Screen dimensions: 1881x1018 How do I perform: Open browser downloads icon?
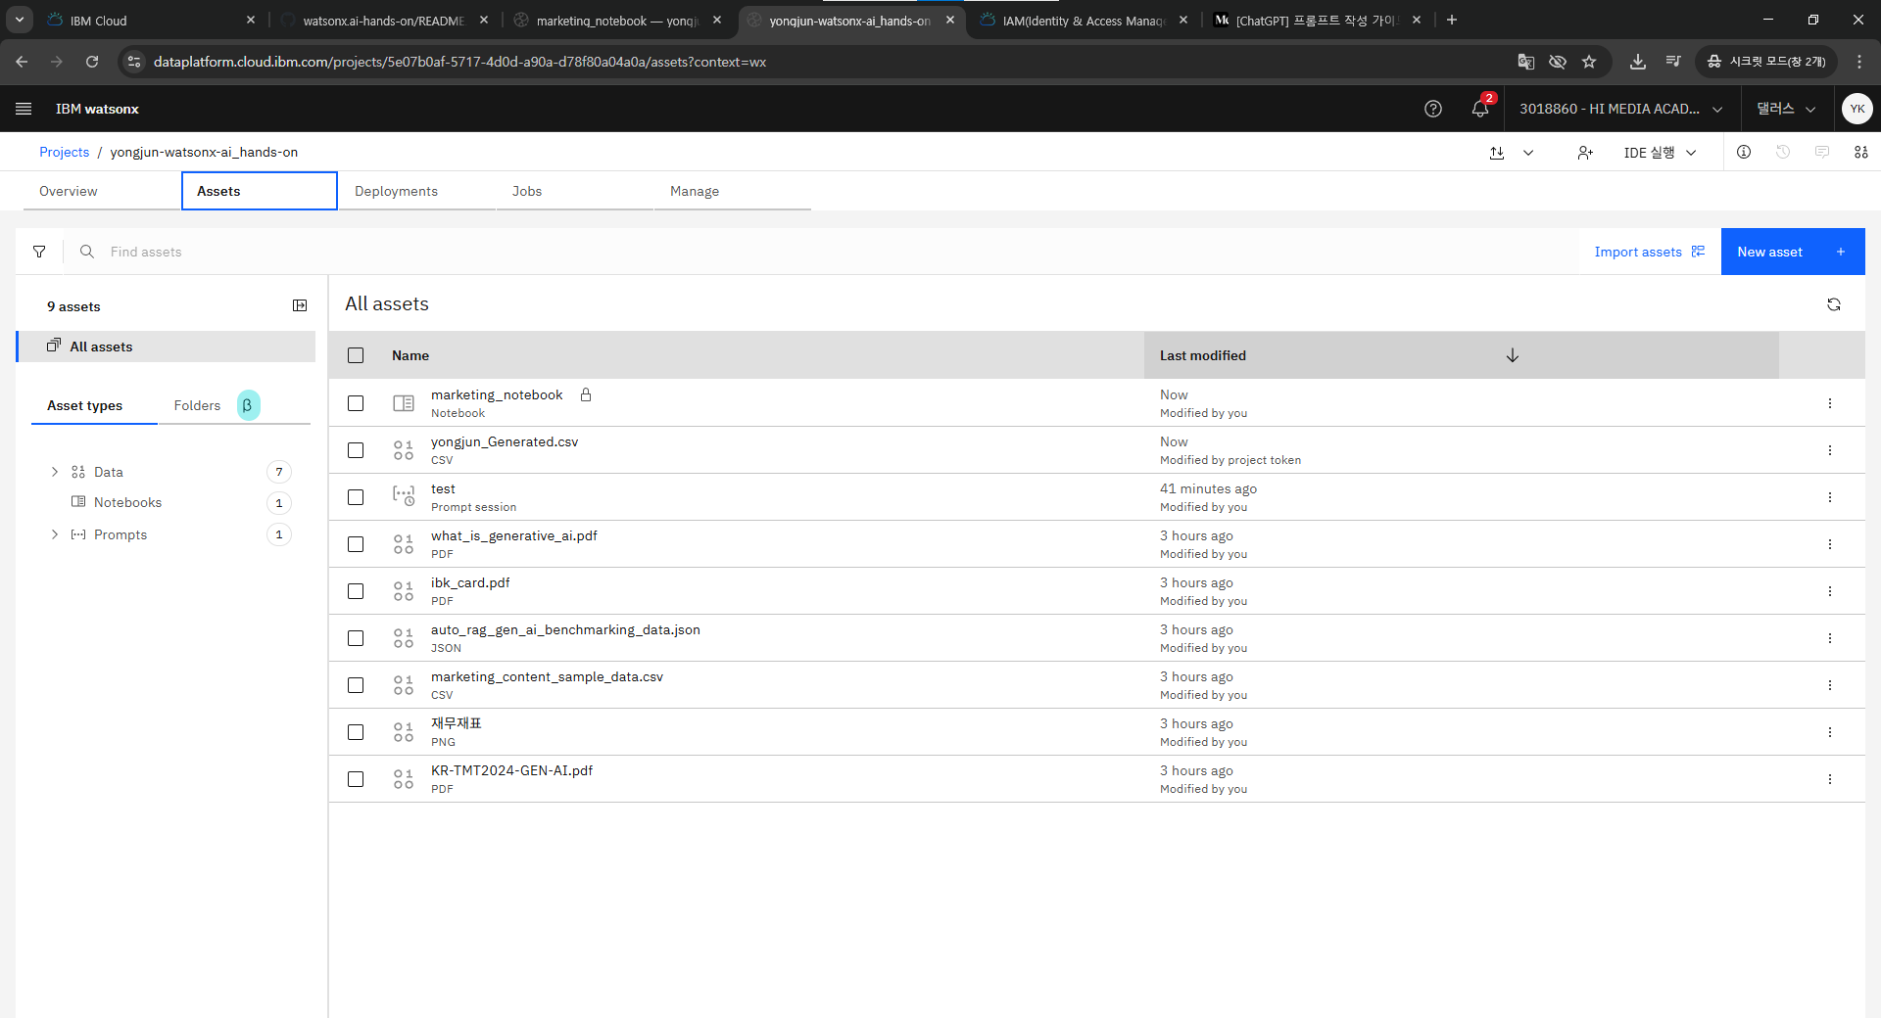click(x=1637, y=62)
